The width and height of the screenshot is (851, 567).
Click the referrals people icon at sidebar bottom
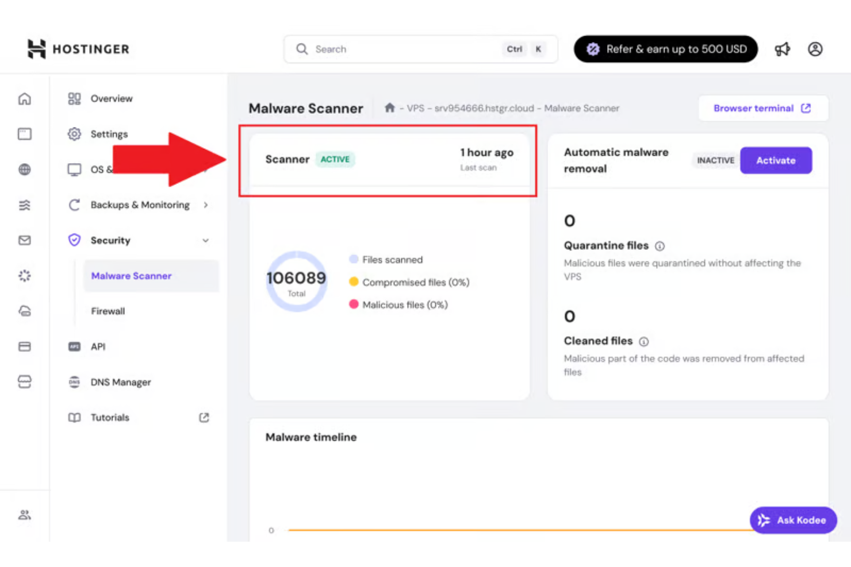(x=24, y=515)
